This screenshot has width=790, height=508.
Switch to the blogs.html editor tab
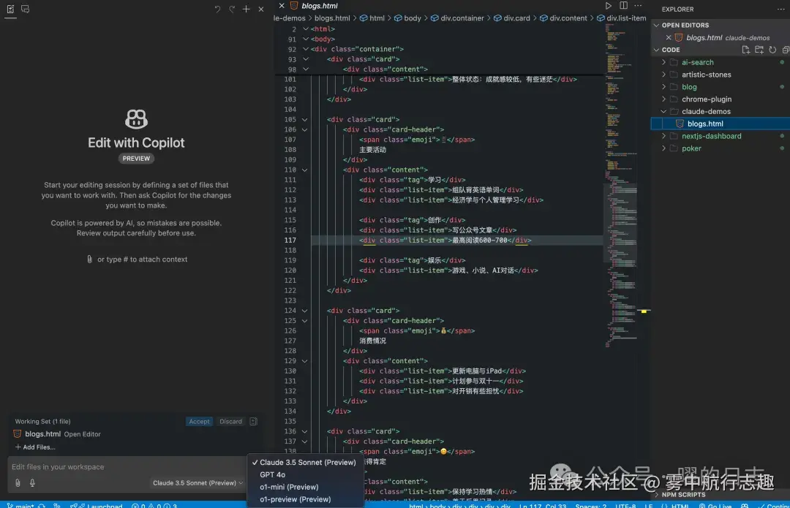[x=320, y=6]
